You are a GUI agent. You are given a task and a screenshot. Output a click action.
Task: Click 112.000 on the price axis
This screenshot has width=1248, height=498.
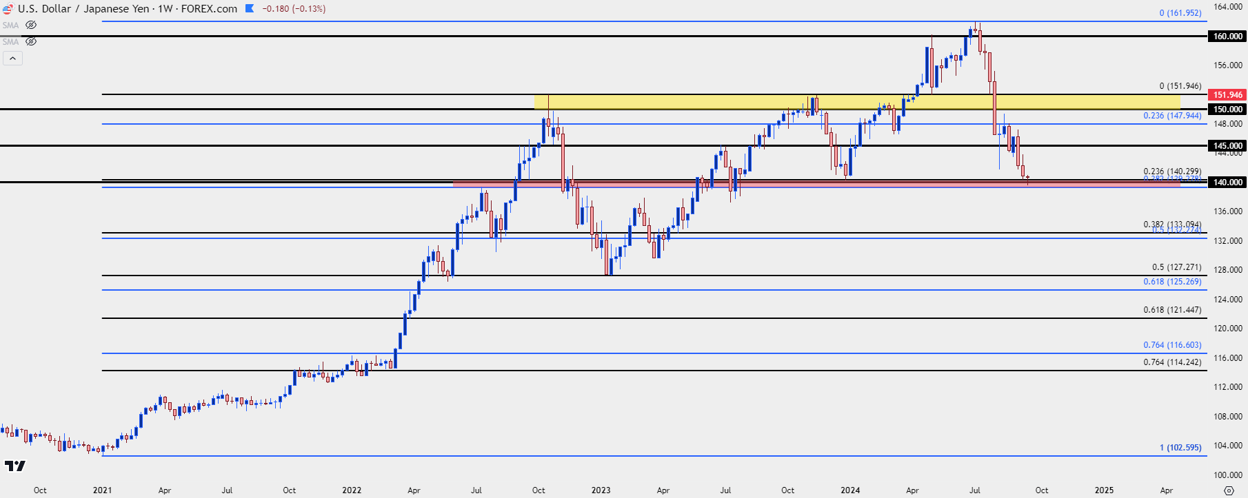[1228, 387]
